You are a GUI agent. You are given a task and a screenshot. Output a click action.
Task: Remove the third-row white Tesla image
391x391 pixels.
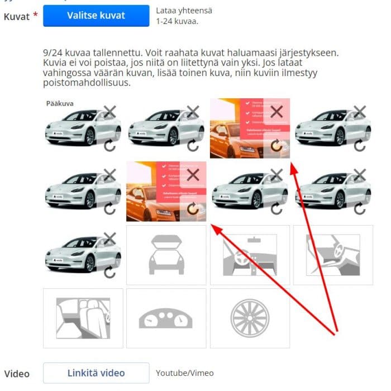109,239
